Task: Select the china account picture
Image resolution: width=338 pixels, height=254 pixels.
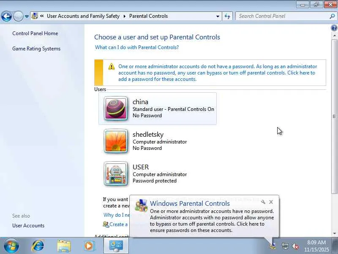Action: [x=116, y=108]
